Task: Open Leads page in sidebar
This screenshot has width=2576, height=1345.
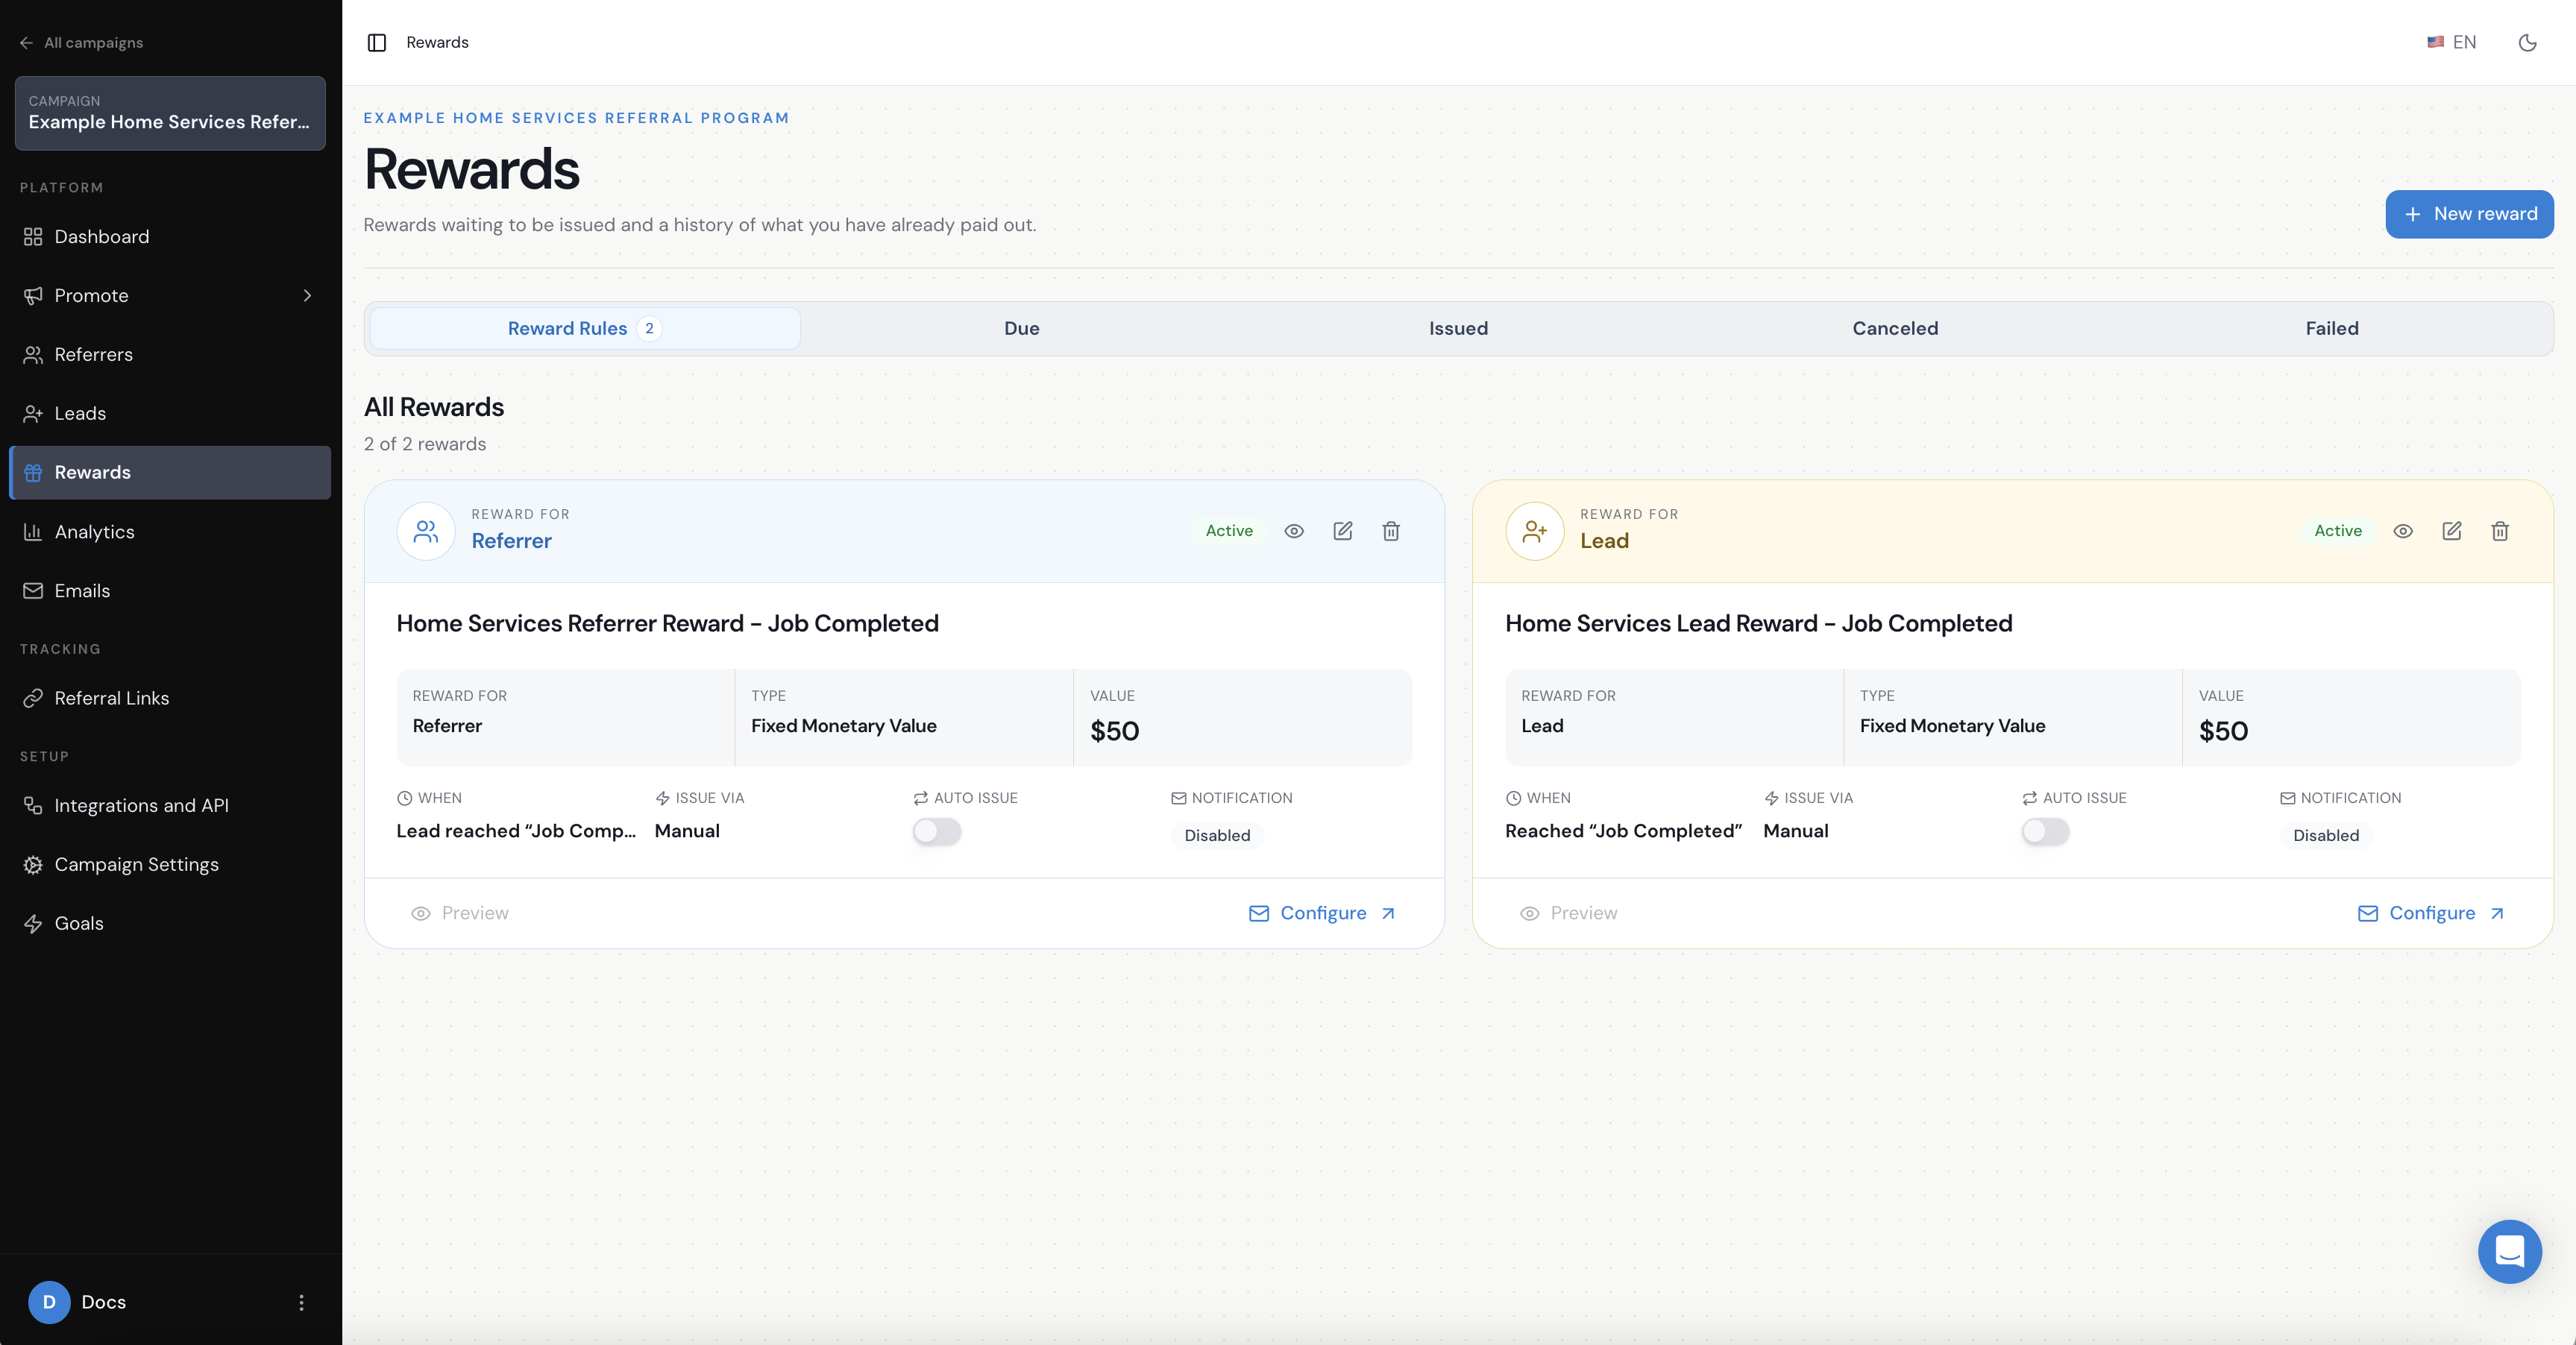Action: [170, 414]
